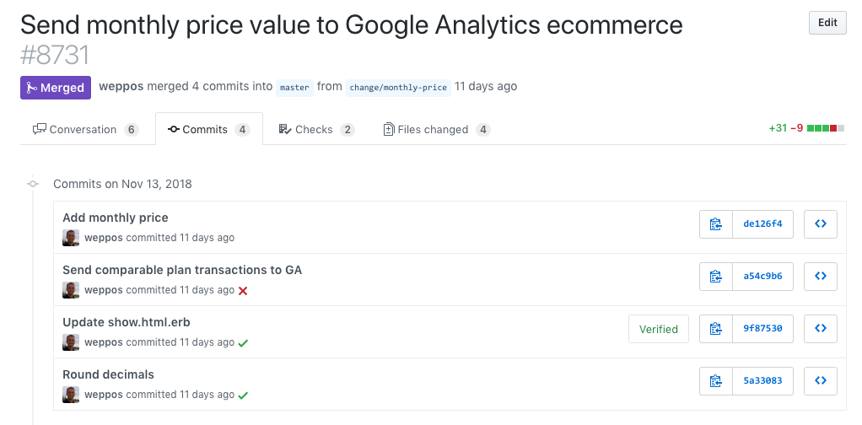Screen dimensions: 862x425
Task: Open the Checks tab
Action: tap(314, 130)
